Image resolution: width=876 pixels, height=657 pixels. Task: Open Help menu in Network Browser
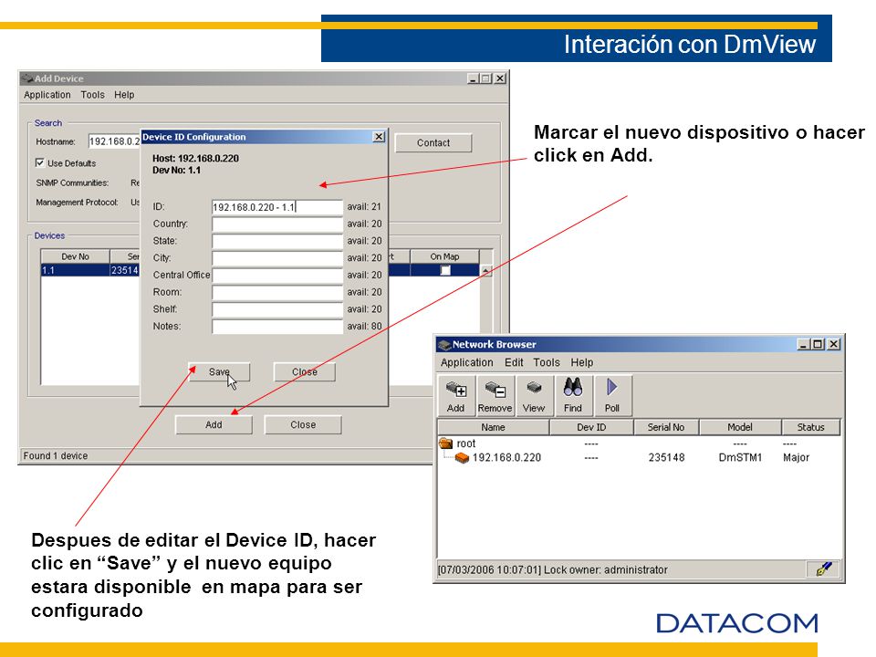pos(581,362)
